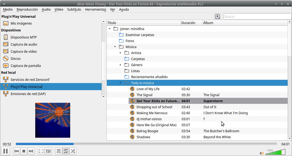This screenshot has width=292, height=156.
Task: Open the Medio menu
Action: [x=8, y=10]
